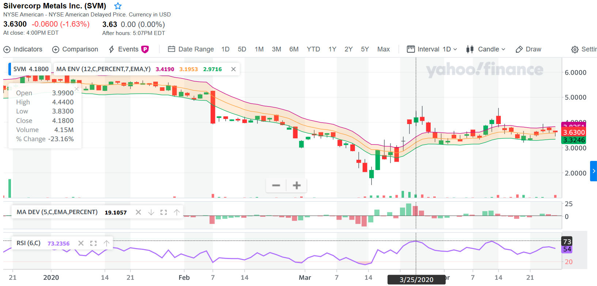This screenshot has width=597, height=286.
Task: Click the Feb label on time axis
Action: (184, 278)
